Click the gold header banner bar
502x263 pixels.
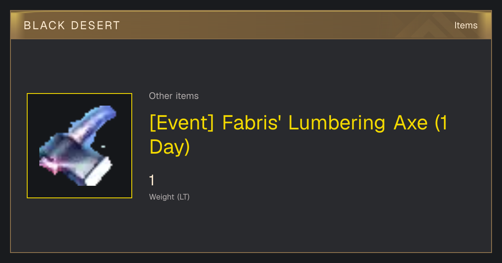click(x=251, y=25)
